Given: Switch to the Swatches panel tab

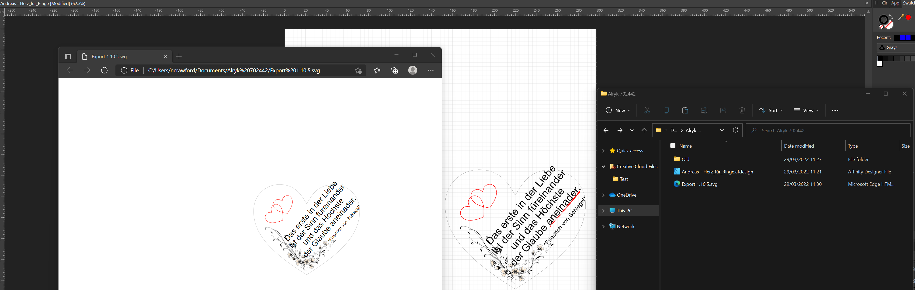Looking at the screenshot, I should point(909,3).
